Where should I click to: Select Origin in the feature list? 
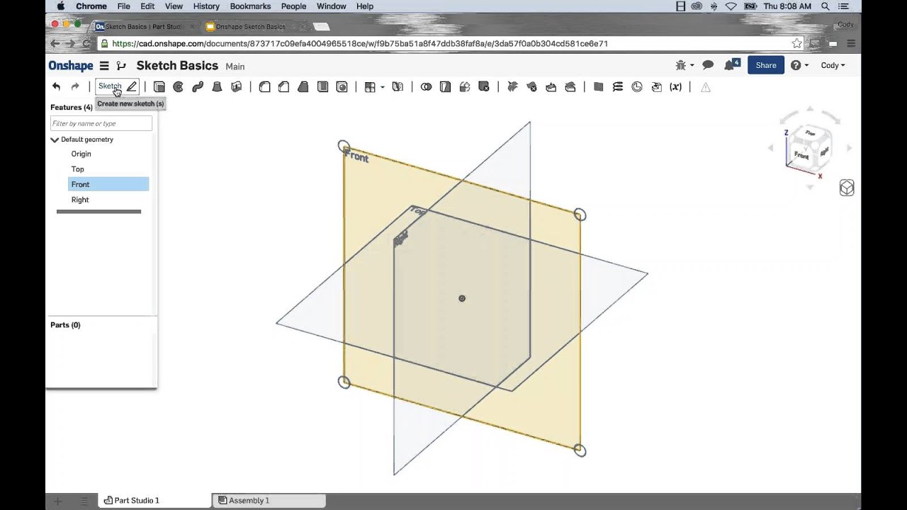coord(81,154)
